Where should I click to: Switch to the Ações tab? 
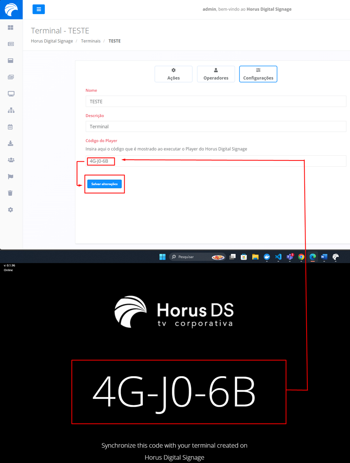pos(173,74)
